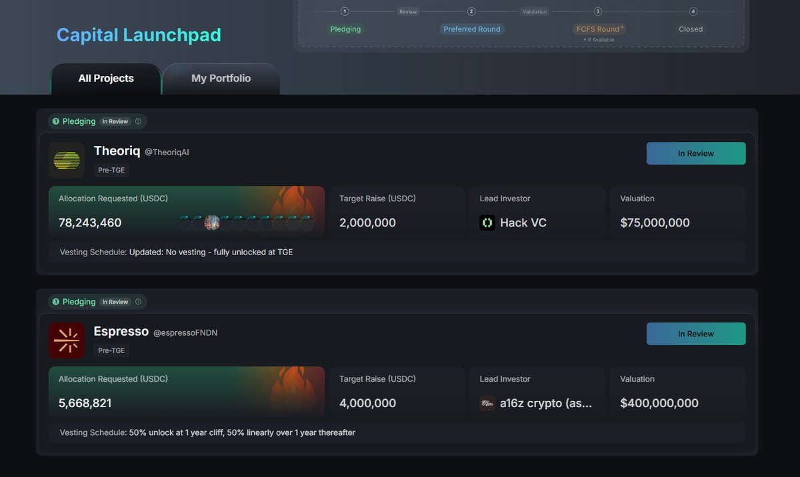Click the colorful participant avatar in Theoriq allocation
Image resolution: width=800 pixels, height=477 pixels.
coord(212,223)
